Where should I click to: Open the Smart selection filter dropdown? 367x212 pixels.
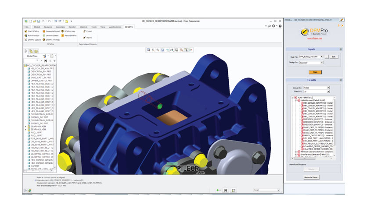tap(278, 190)
